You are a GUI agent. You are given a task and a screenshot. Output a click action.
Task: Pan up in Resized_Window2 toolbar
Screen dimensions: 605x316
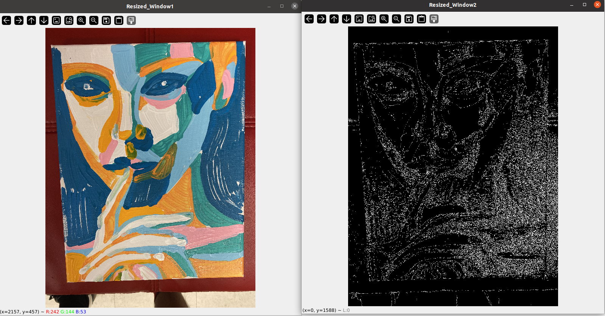pos(334,19)
